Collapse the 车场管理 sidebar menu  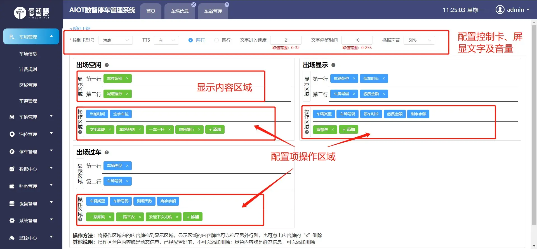(x=51, y=36)
